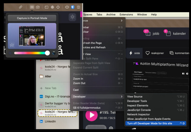
Task: Choose Zoom Out from the menu
Action: tap(98, 83)
